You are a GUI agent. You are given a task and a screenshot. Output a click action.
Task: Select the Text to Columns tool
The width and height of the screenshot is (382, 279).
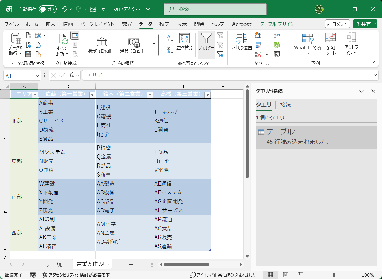click(241, 45)
